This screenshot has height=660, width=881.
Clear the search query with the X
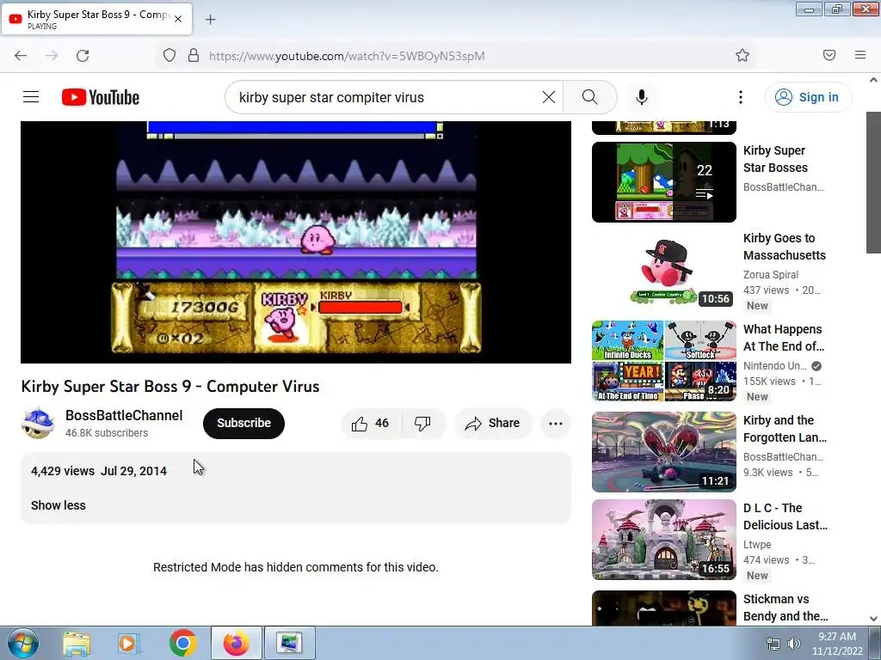[x=549, y=97]
